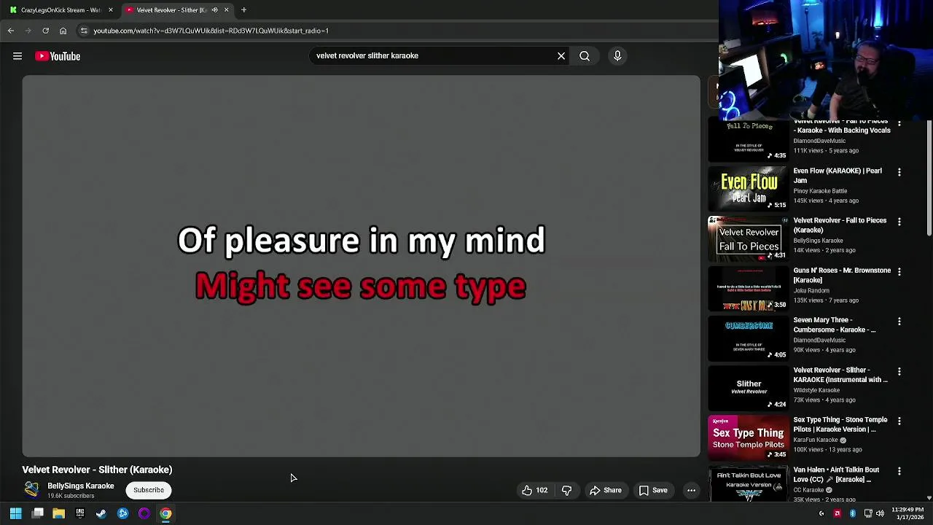933x525 pixels.
Task: Open options menu for Wildstyle Slither karaoke
Action: coord(899,371)
